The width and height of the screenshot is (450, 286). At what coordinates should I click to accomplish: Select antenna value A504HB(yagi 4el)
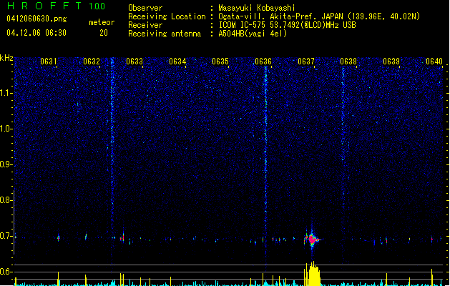coord(253,34)
